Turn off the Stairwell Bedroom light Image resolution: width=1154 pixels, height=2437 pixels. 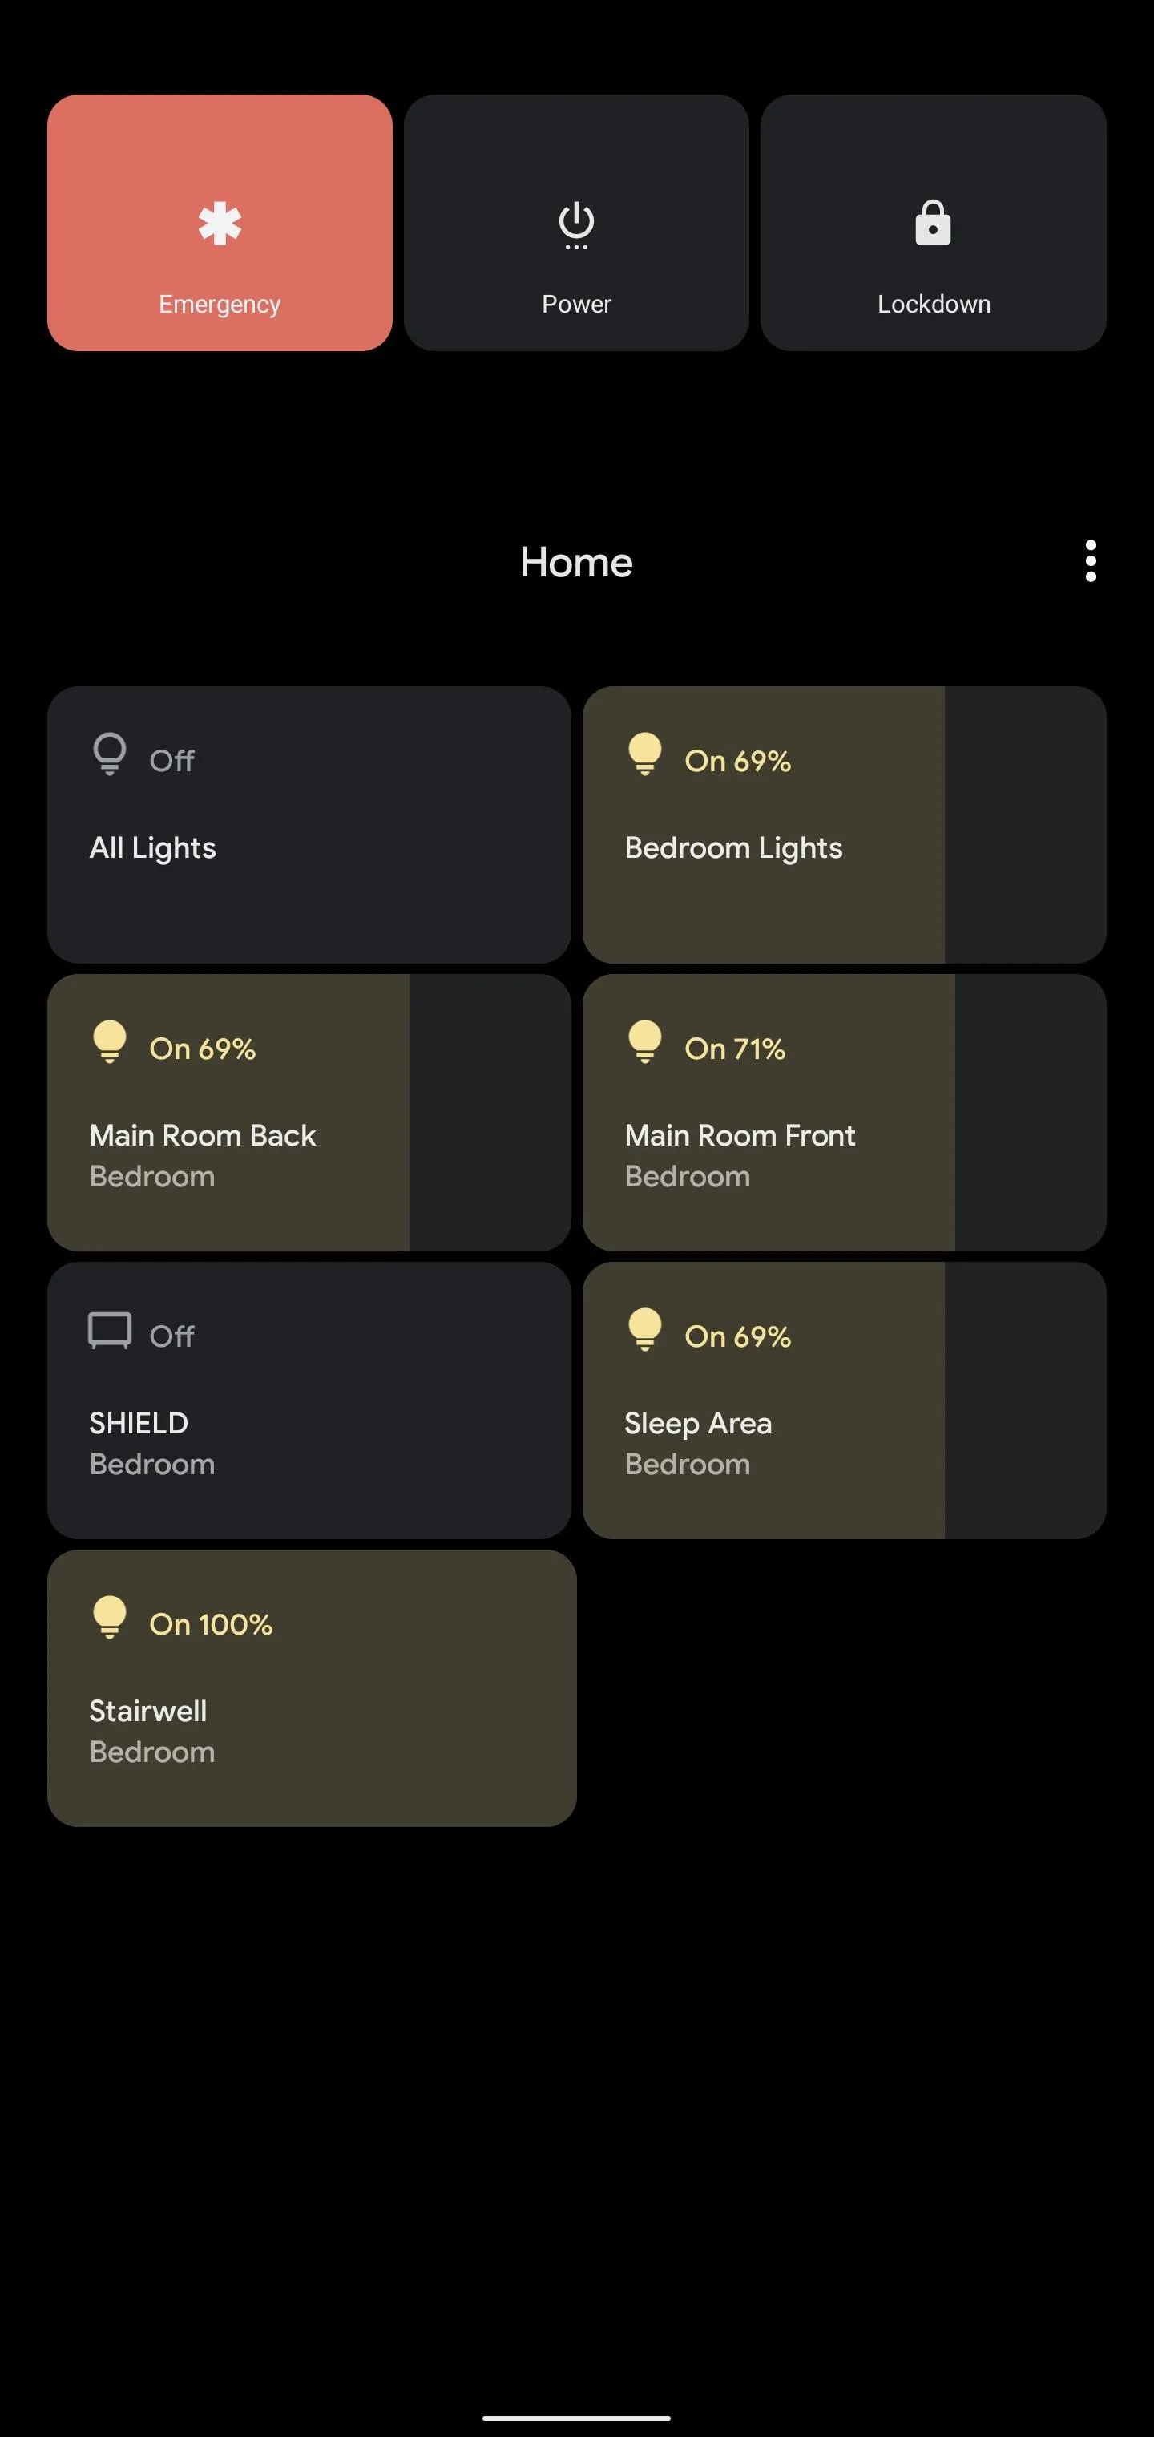tap(313, 1687)
